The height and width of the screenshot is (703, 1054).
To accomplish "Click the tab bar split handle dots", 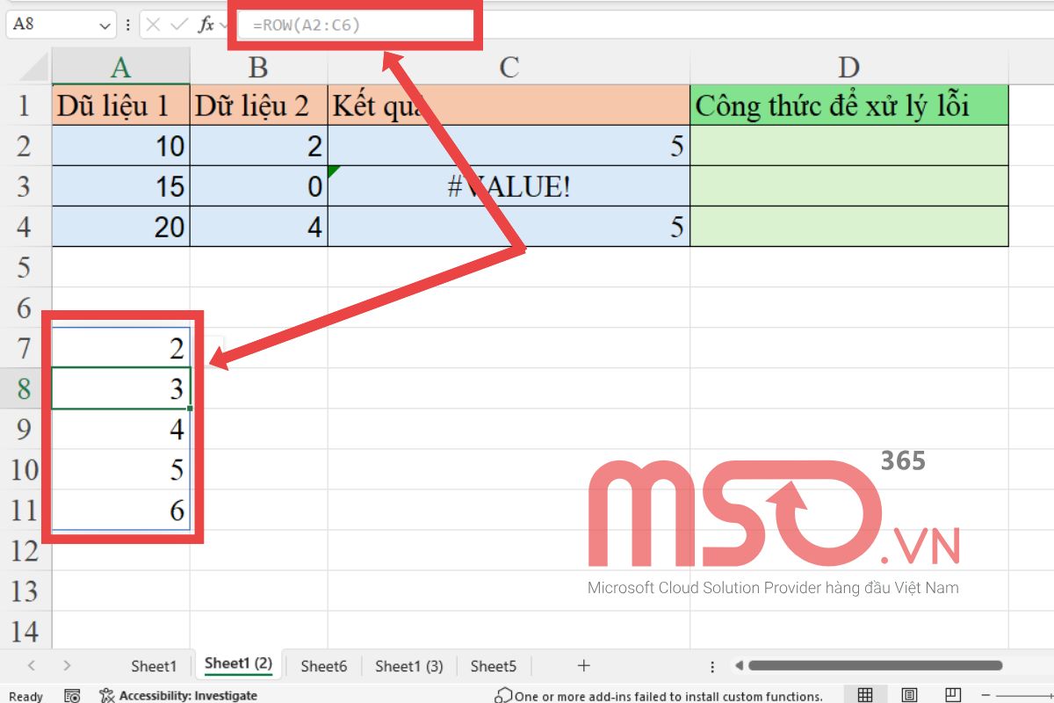I will [x=712, y=667].
